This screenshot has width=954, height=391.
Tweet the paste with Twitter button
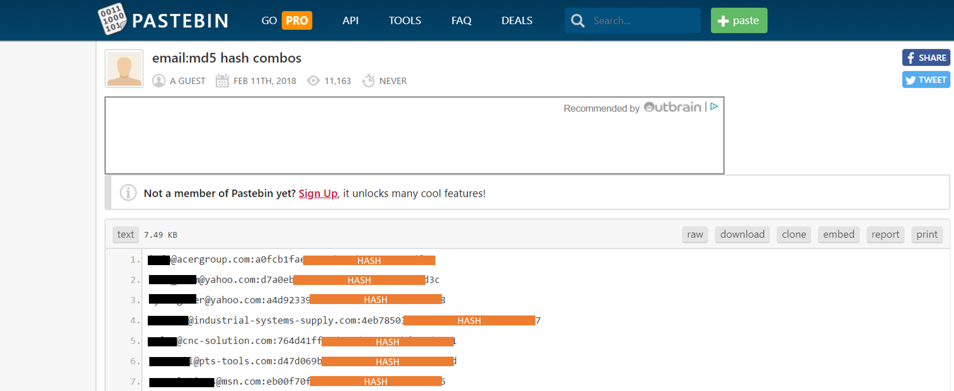point(926,80)
